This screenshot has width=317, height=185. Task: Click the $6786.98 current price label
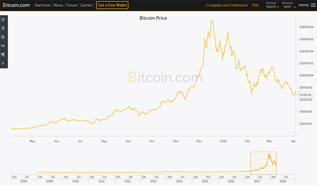(305, 95)
